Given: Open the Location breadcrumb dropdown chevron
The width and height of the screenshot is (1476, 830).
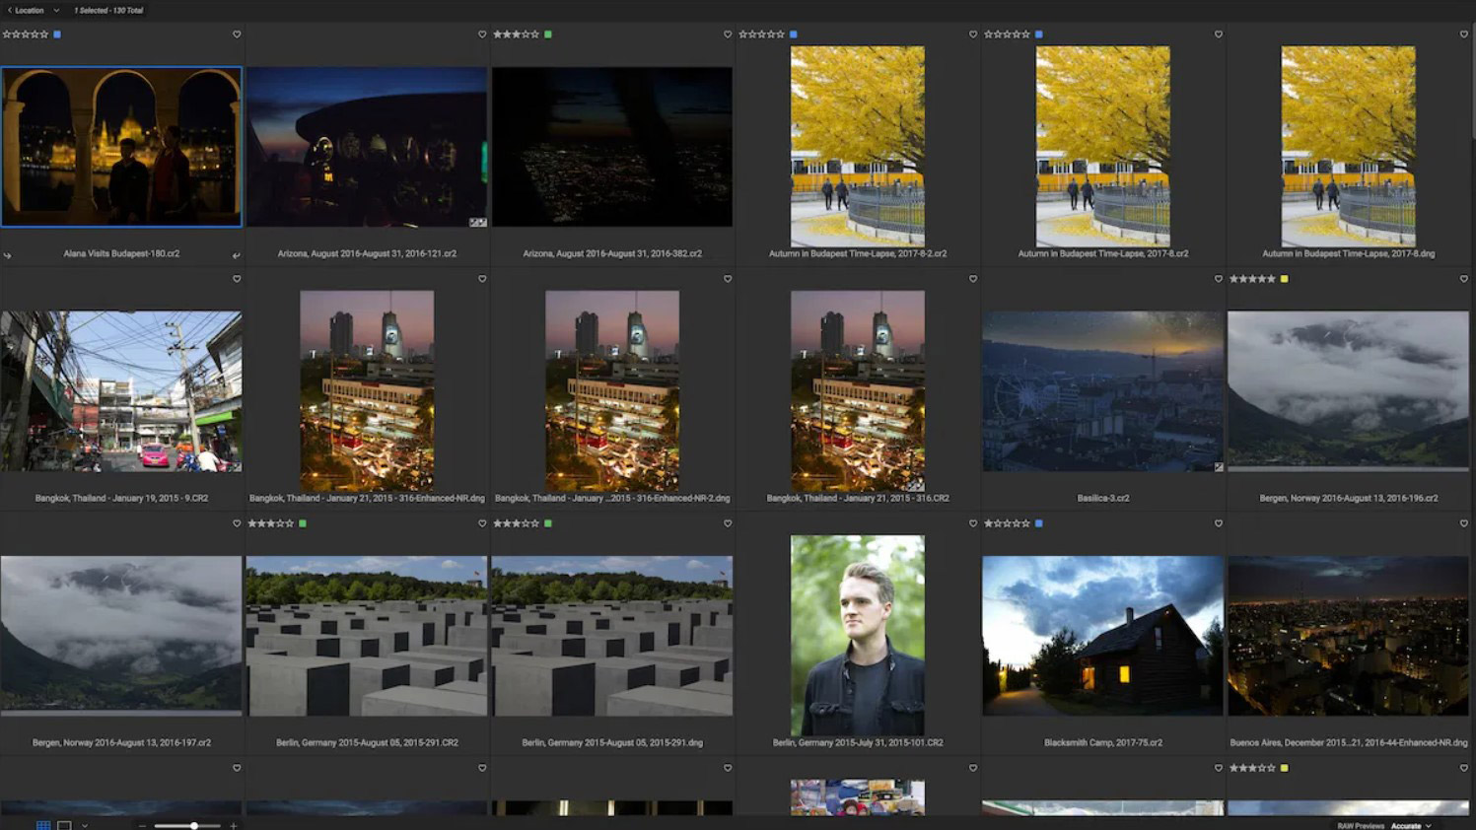Looking at the screenshot, I should click(56, 10).
